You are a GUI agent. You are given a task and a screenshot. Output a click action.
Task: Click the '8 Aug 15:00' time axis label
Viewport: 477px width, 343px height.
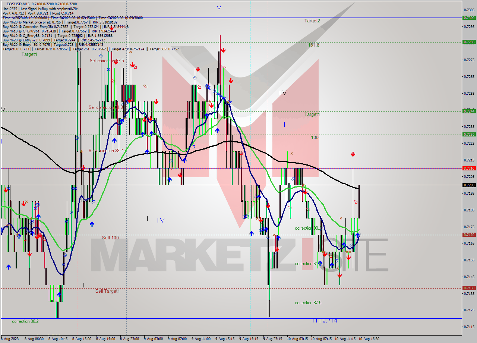[x=82, y=339]
